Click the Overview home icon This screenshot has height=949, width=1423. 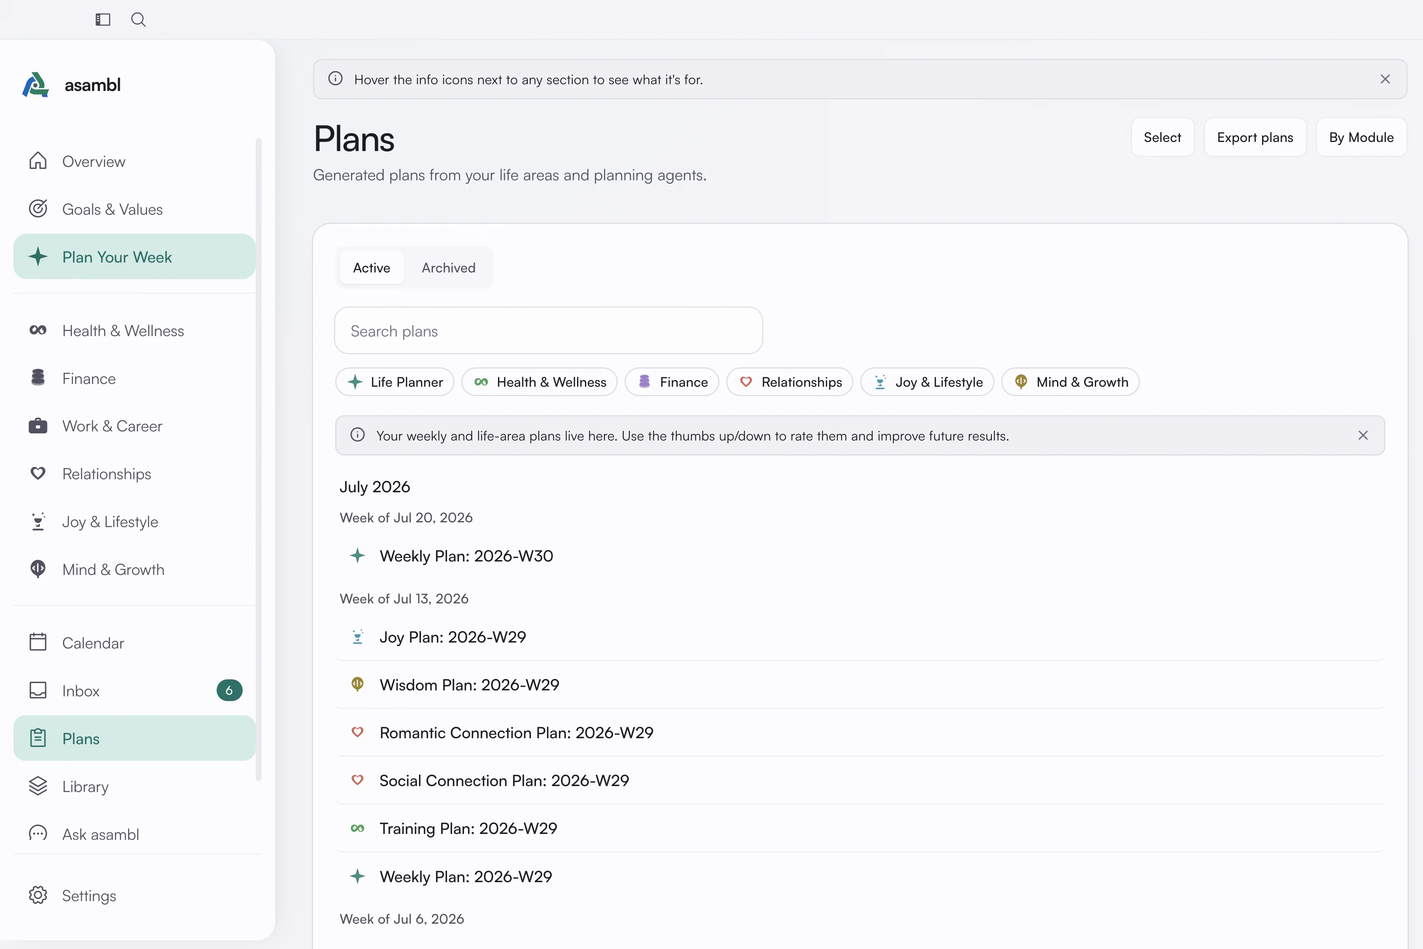[38, 161]
